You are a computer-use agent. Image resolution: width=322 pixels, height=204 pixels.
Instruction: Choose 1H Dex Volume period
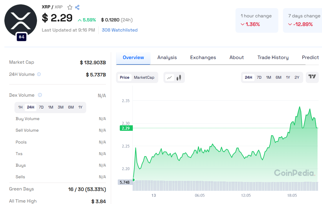(20, 107)
